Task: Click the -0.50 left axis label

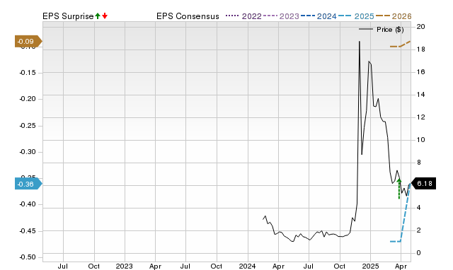Action: click(x=28, y=257)
